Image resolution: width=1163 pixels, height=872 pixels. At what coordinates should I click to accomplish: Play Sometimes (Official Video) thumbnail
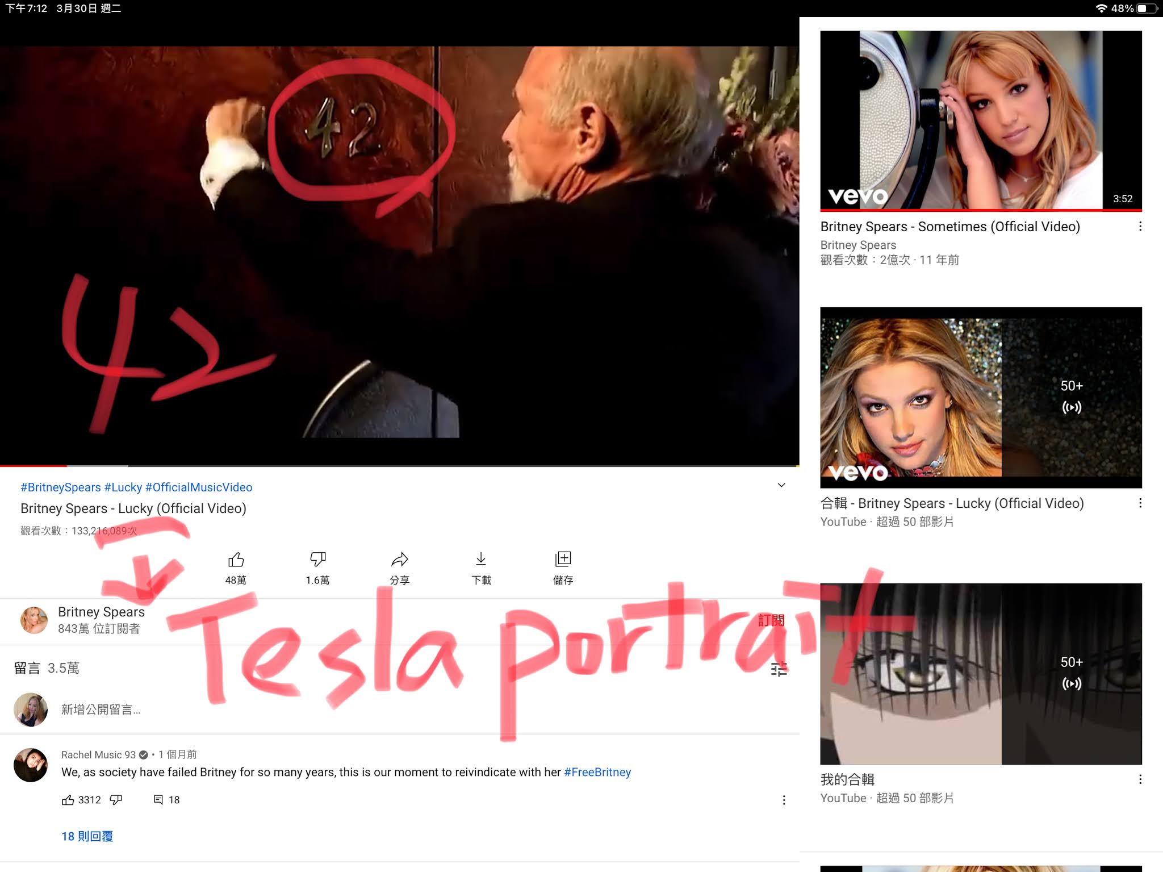(x=981, y=121)
